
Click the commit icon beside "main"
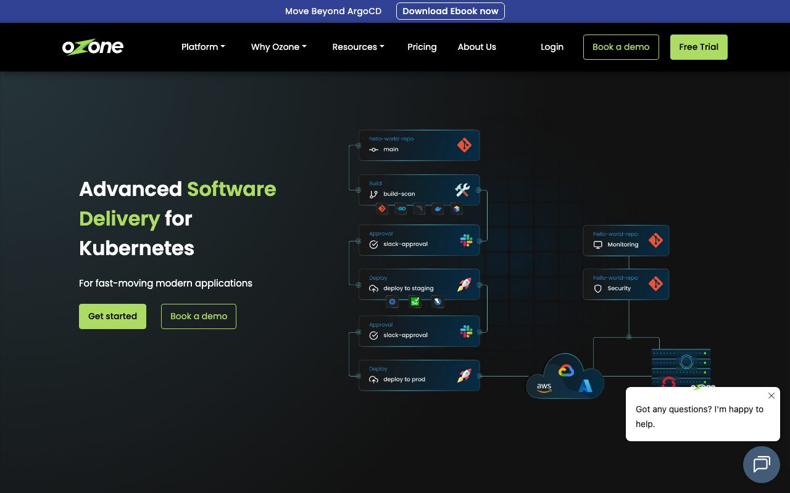pyautogui.click(x=373, y=149)
